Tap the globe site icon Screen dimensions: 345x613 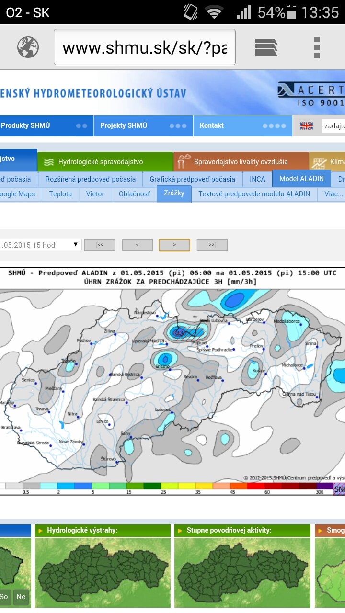(x=28, y=47)
